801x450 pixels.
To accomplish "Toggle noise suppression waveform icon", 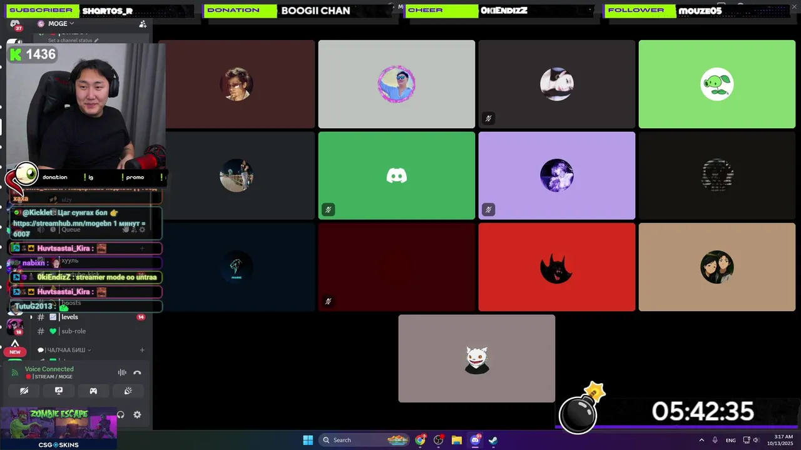I will 122,372.
